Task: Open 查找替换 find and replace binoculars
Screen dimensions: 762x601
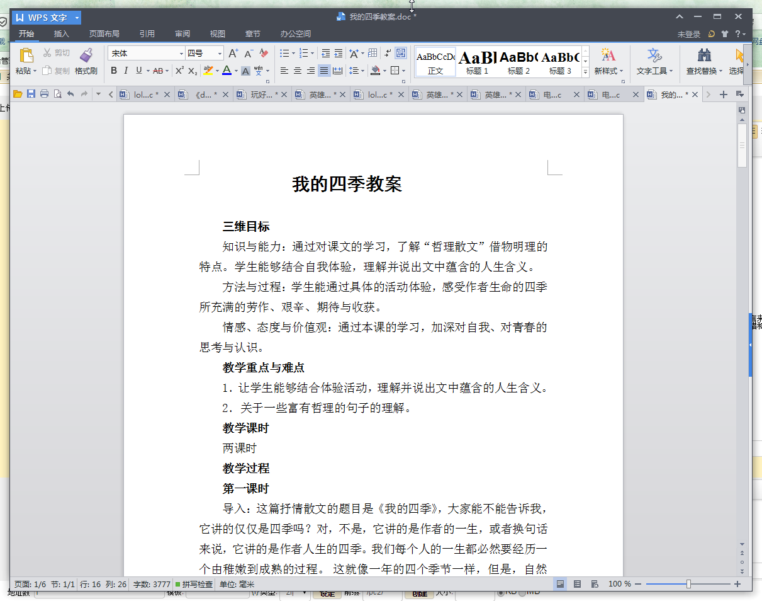Action: pos(704,55)
